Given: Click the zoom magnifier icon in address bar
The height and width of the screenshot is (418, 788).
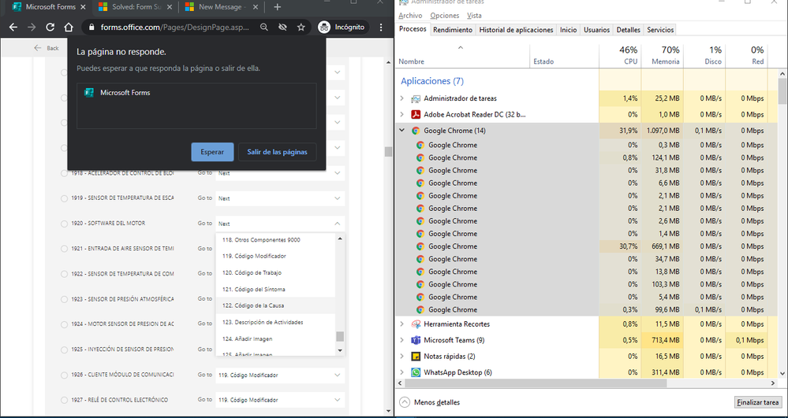Looking at the screenshot, I should 263,27.
